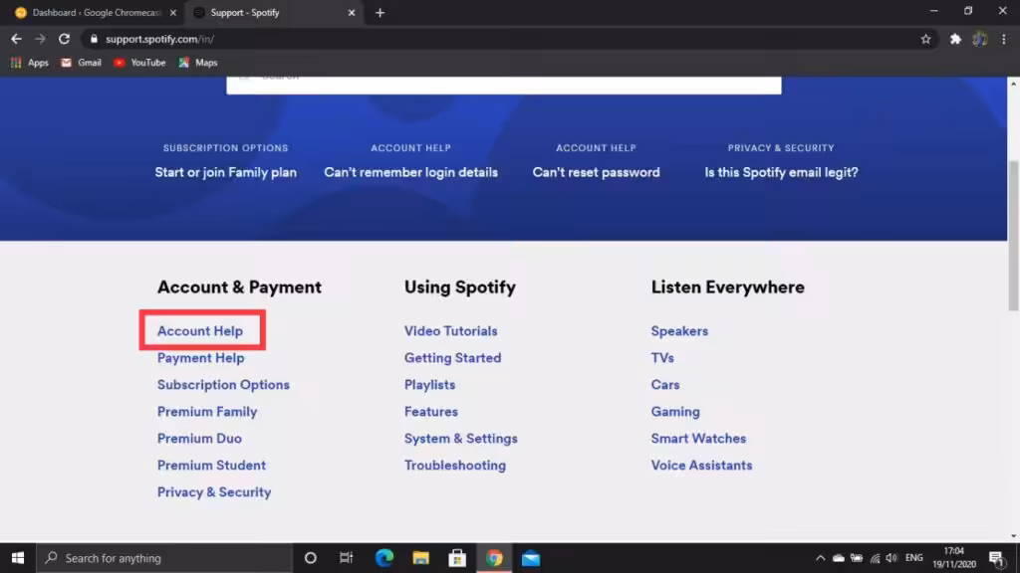
Task: Open File Explorer from the taskbar
Action: pyautogui.click(x=421, y=558)
